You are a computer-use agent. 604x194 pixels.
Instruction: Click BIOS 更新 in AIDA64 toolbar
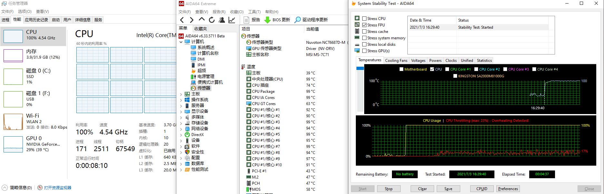(277, 20)
